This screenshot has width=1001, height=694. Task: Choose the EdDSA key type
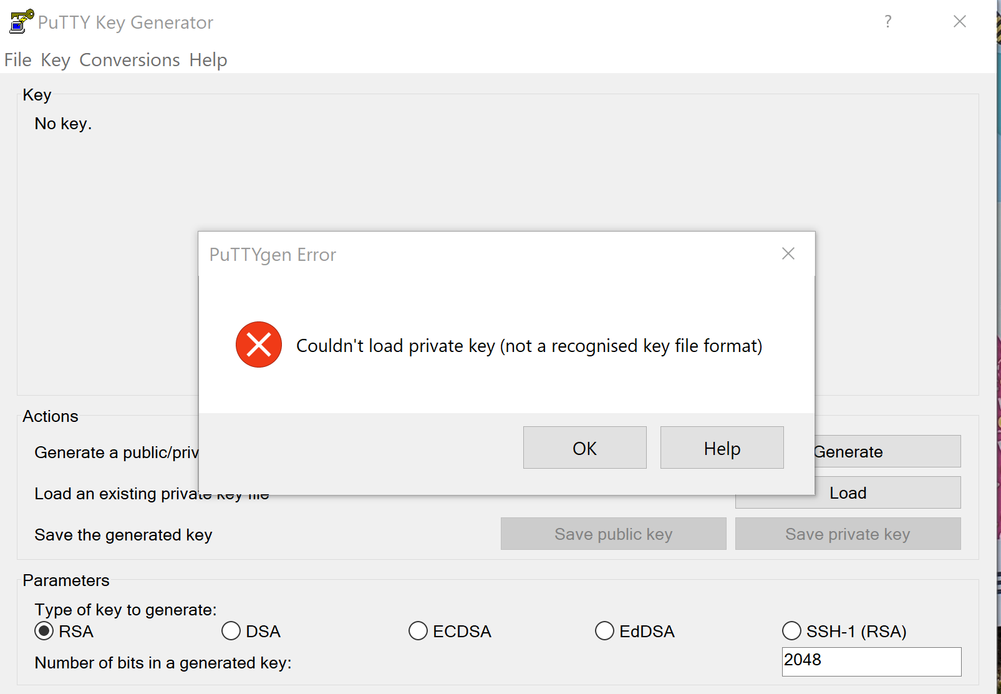[604, 631]
